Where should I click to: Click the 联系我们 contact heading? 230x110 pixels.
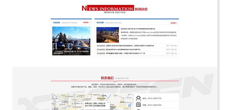pos(107,78)
